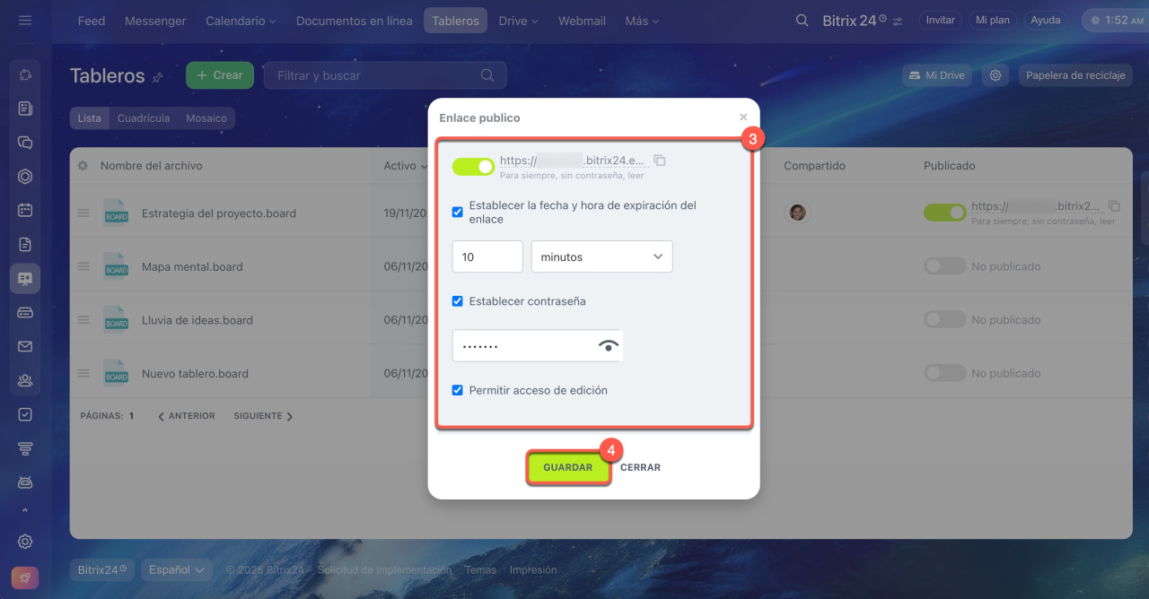Open the CRM funnel icon in sidebar
Screen dimensions: 1149x599
[x=25, y=448]
